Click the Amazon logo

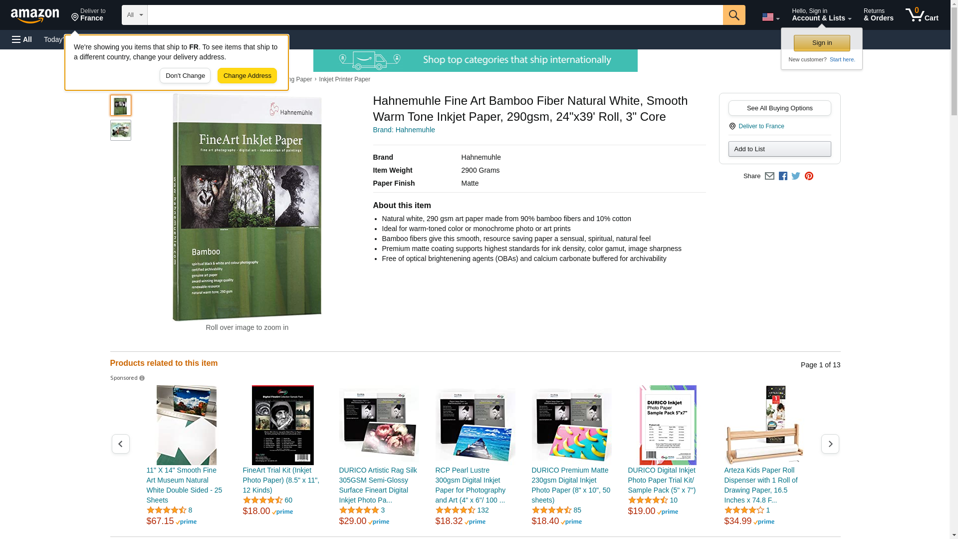click(x=35, y=15)
